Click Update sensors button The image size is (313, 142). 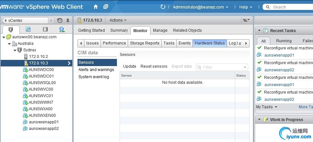coord(129,66)
